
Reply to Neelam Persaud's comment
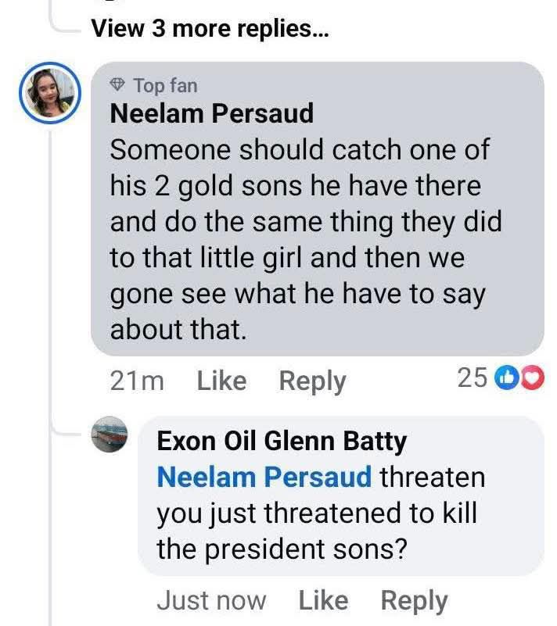[312, 381]
